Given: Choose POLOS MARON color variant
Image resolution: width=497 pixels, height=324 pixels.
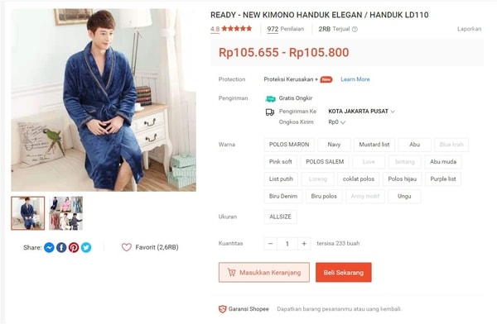Looking at the screenshot, I should [x=289, y=145].
